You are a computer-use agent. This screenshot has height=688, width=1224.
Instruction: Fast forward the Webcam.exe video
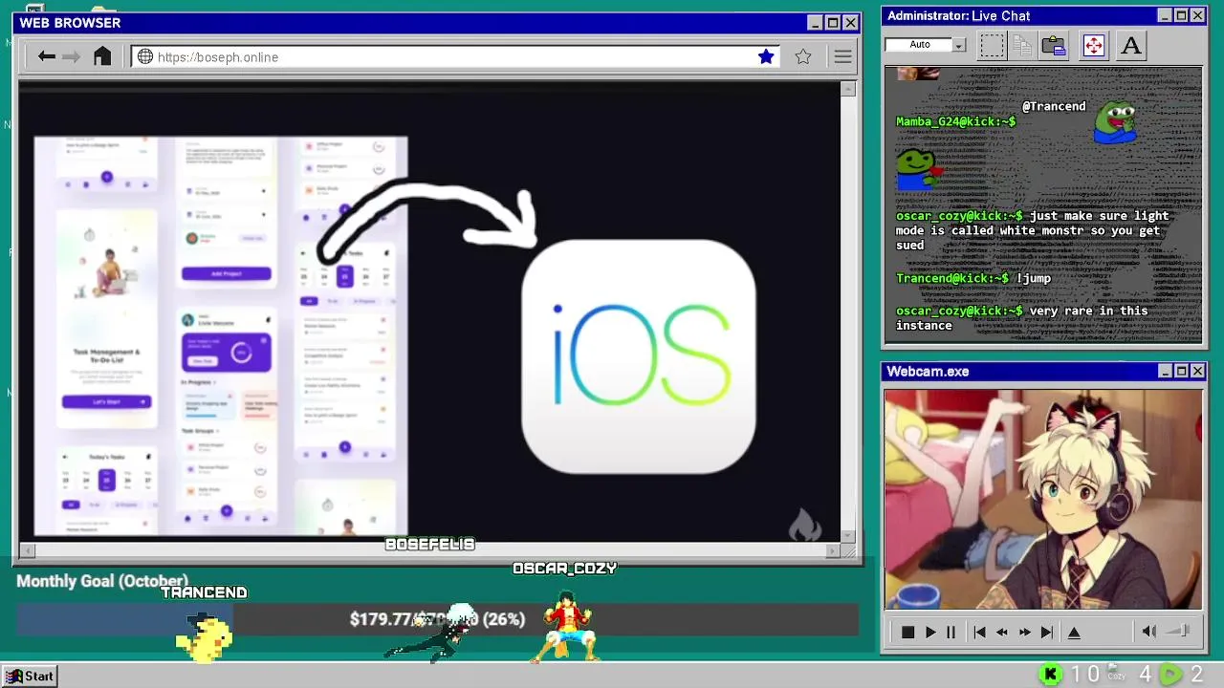click(x=1024, y=633)
